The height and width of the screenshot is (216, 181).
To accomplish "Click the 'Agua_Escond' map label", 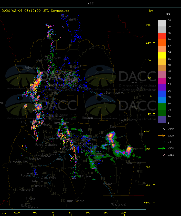I will tap(76, 201).
